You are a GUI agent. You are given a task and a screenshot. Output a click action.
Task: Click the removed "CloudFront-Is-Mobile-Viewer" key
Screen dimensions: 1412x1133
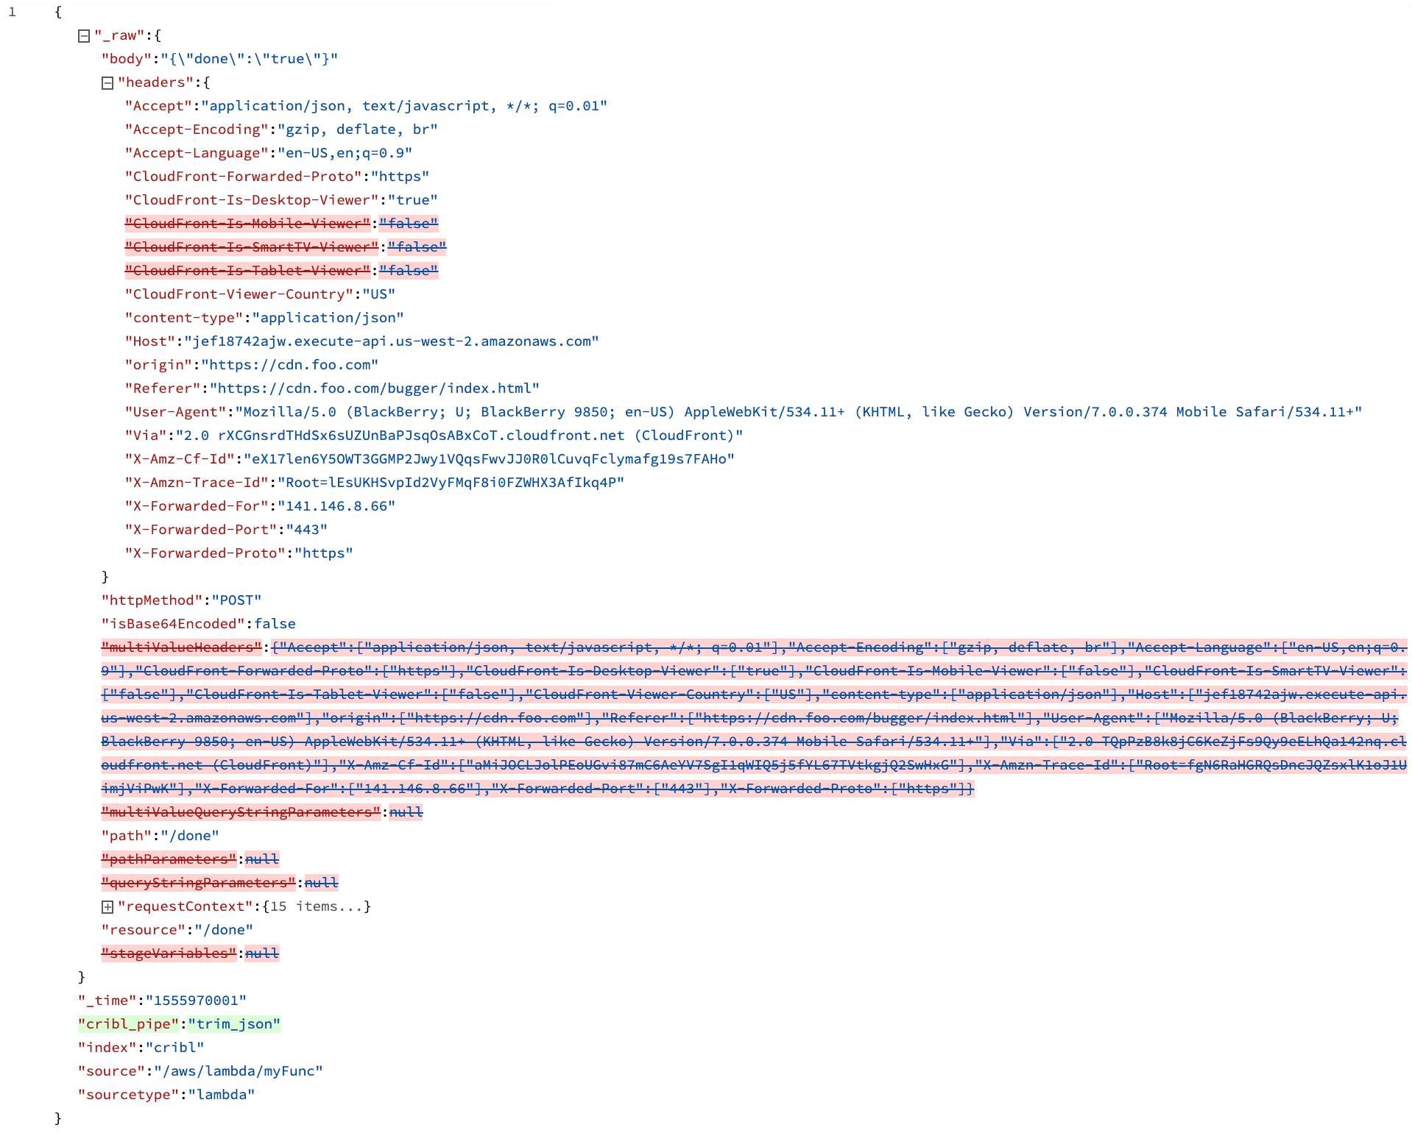click(x=247, y=224)
